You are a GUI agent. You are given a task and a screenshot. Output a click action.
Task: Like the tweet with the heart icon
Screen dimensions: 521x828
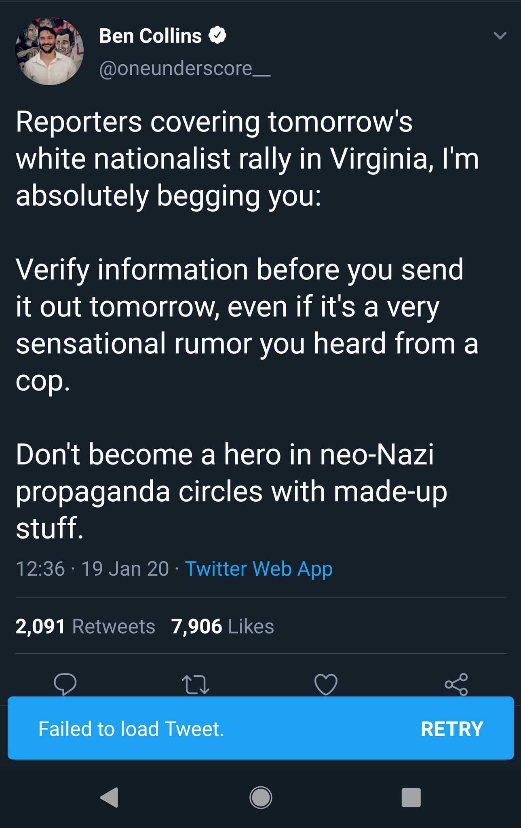coord(326,684)
